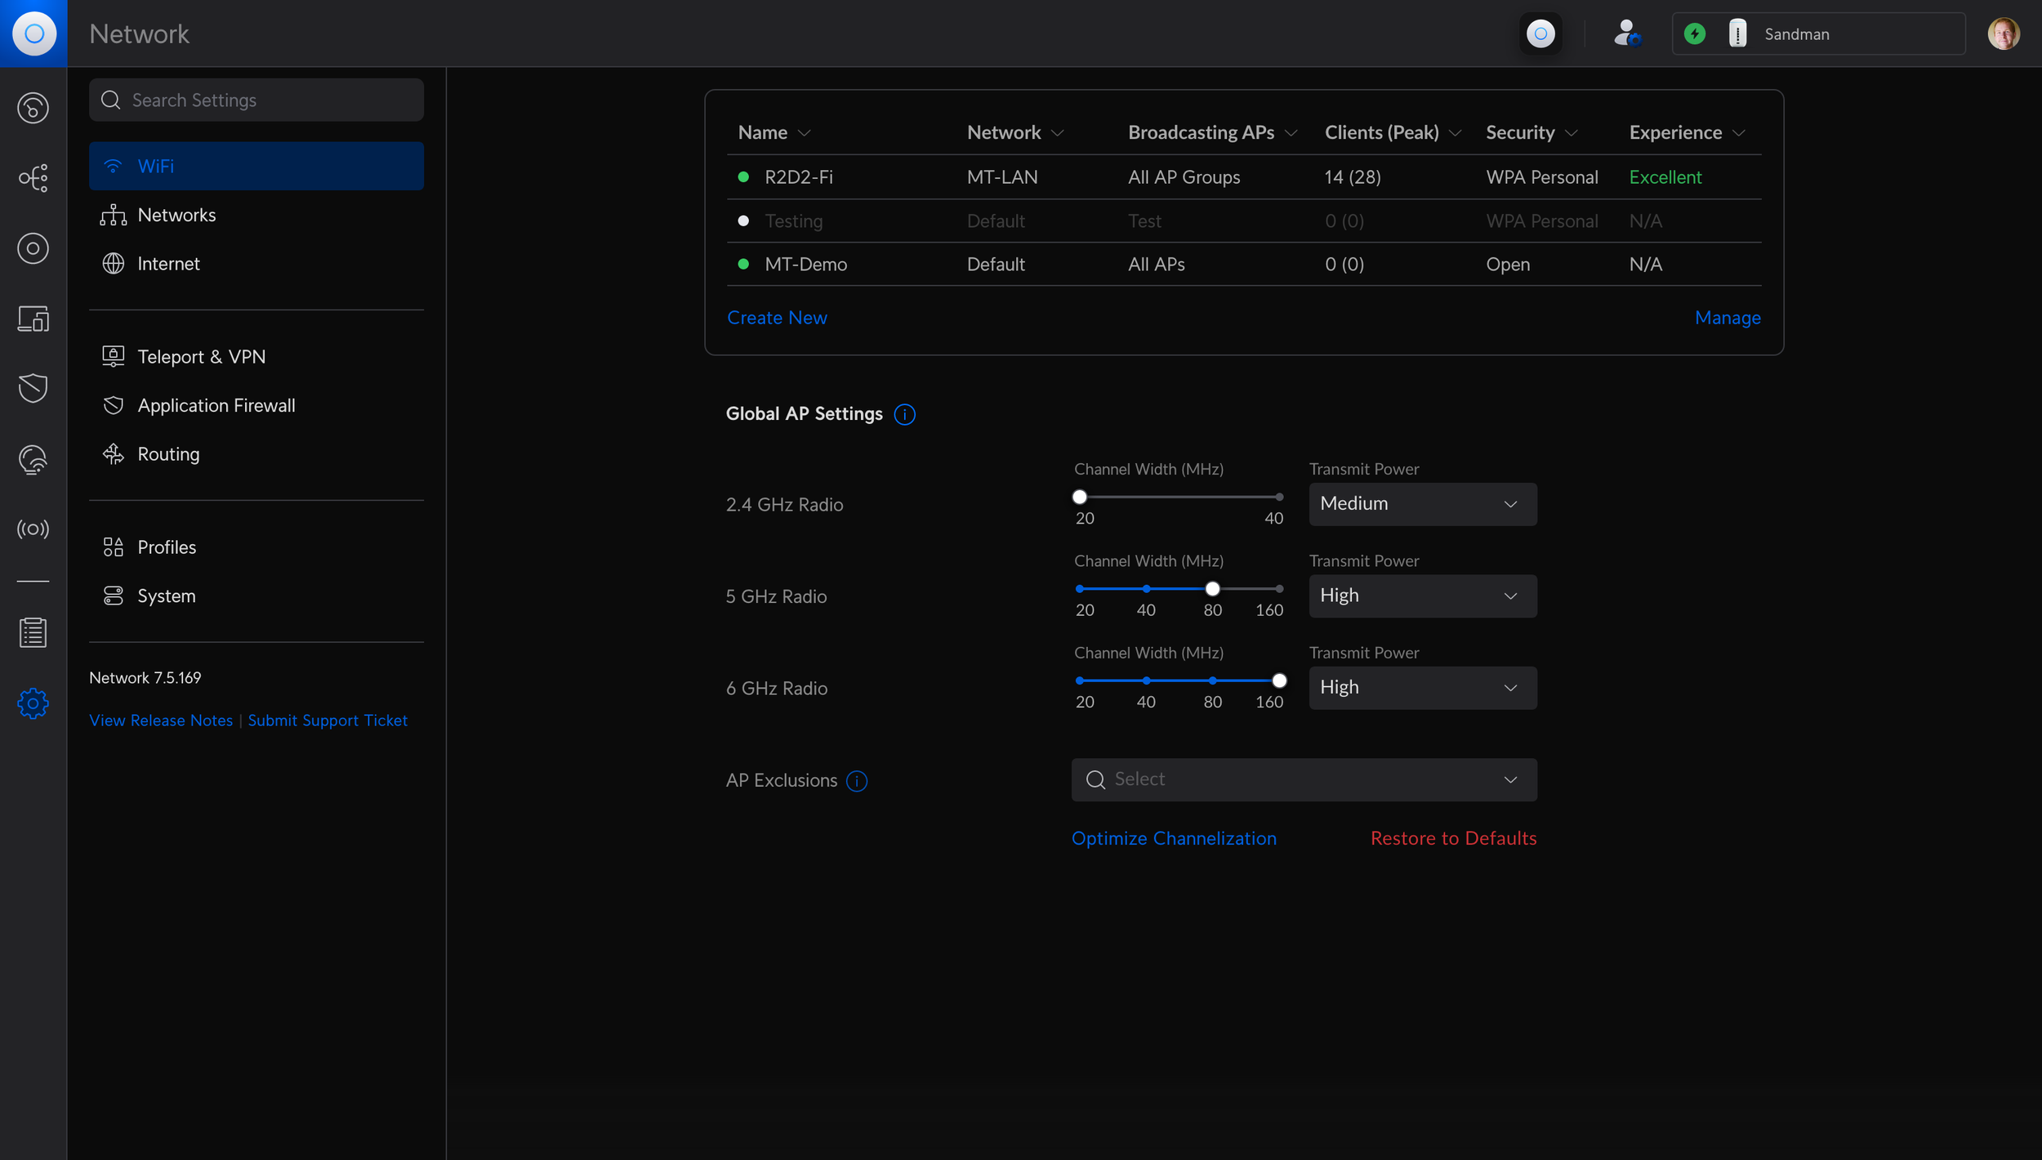Sort table by Name column
The width and height of the screenshot is (2042, 1160).
[774, 132]
